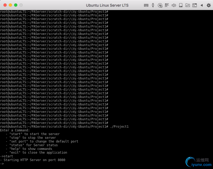Click the "Ubuntu Linux Server LTS" window title
The height and width of the screenshot is (169, 213).
click(x=107, y=5)
